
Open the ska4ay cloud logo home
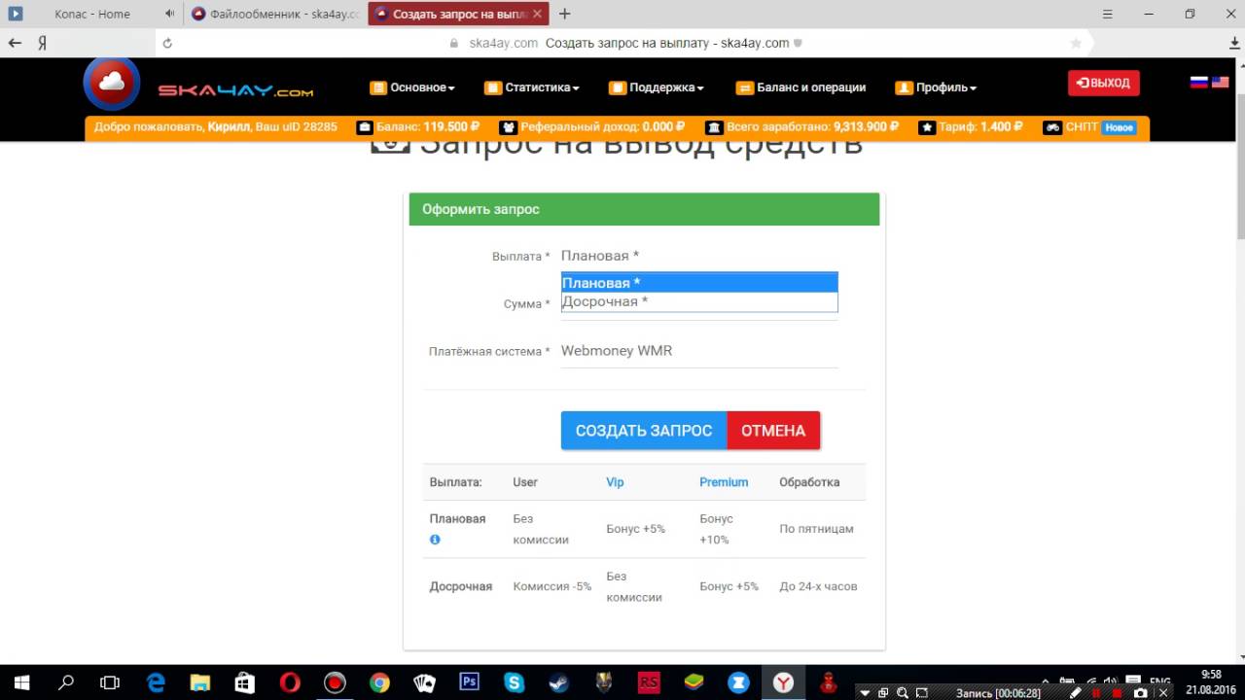click(112, 84)
